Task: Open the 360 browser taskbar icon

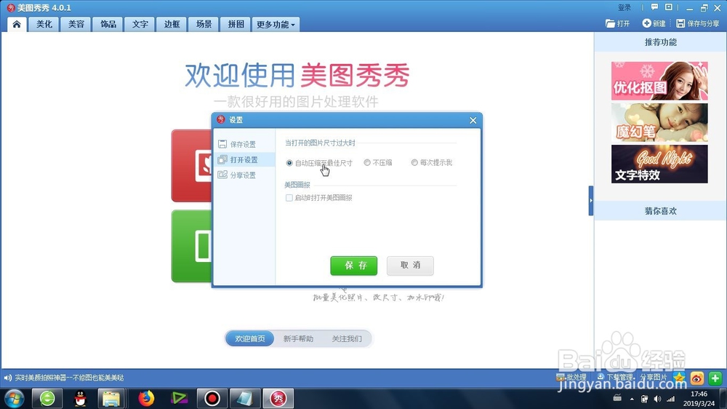Action: click(47, 398)
